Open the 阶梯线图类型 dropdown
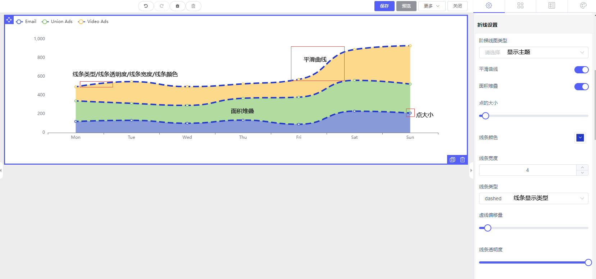Image resolution: width=596 pixels, height=279 pixels. pyautogui.click(x=533, y=52)
